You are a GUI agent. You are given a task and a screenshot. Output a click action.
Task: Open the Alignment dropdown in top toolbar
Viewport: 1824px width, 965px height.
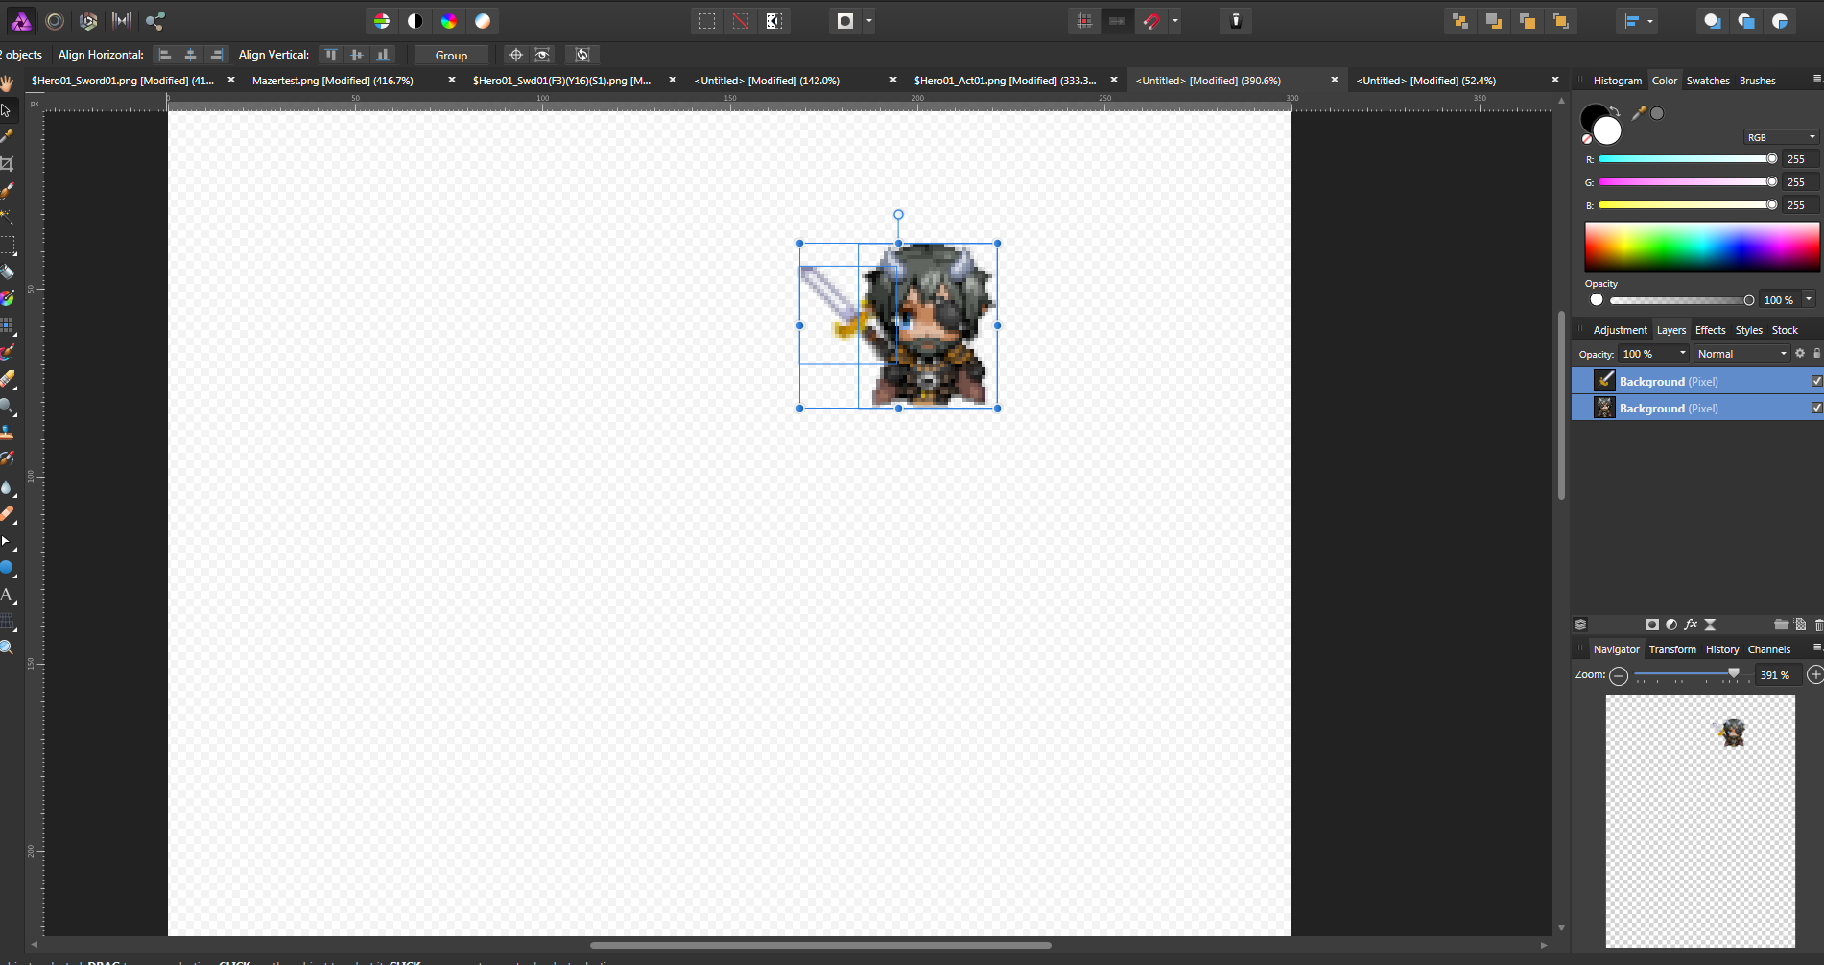[x=1637, y=21]
